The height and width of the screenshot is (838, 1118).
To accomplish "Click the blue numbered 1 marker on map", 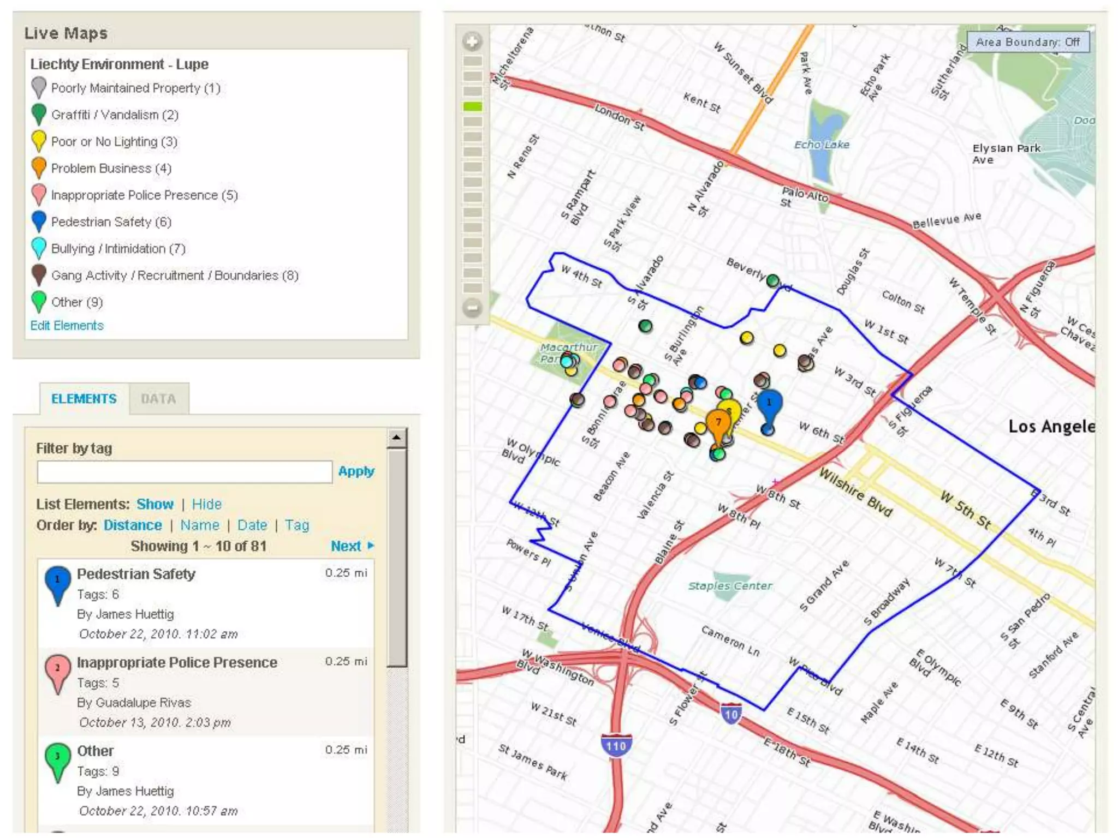I will point(769,404).
